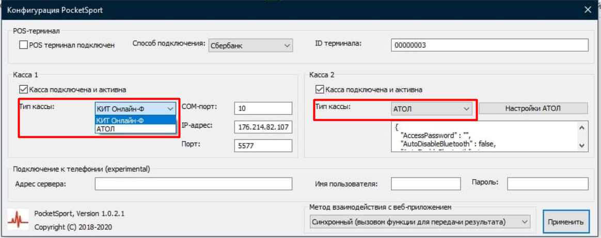The width and height of the screenshot is (601, 238).
Task: Click the ID терминала input field
Action: click(x=489, y=45)
